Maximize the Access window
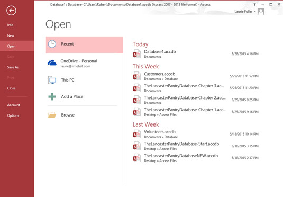This screenshot has width=283, height=197. [x=271, y=4]
